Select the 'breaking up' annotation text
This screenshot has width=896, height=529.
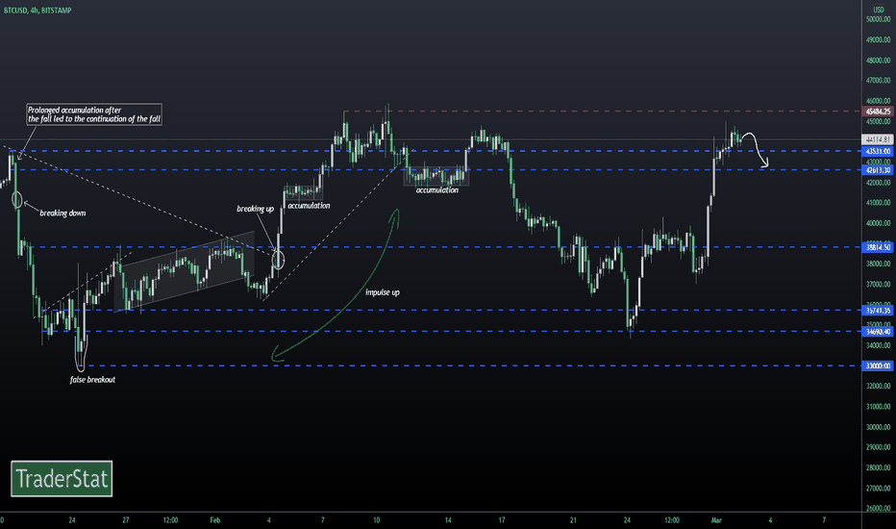point(256,209)
